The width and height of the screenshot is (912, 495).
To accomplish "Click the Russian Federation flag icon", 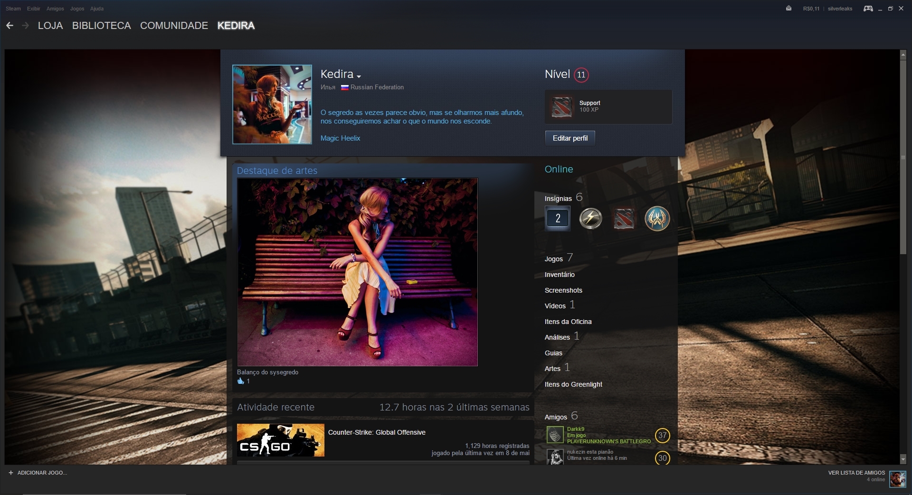I will pyautogui.click(x=345, y=87).
